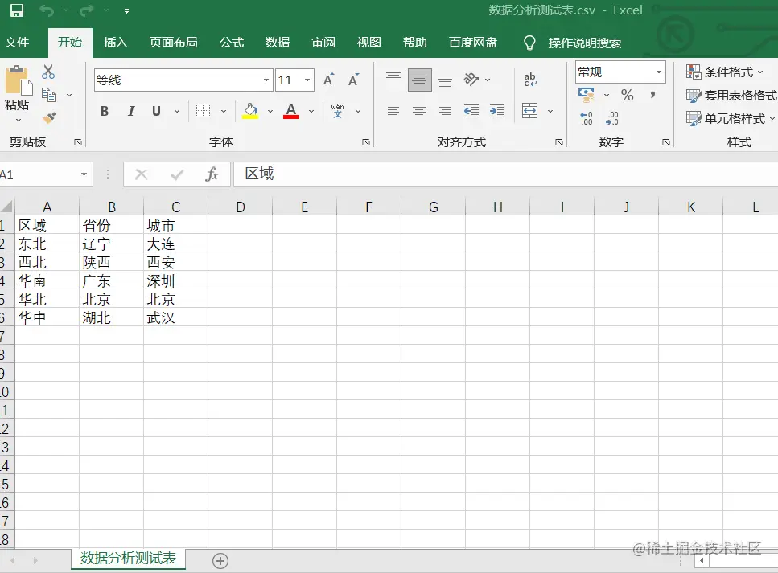The image size is (778, 573).
Task: Rotate text with the orientation icon
Action: [471, 80]
